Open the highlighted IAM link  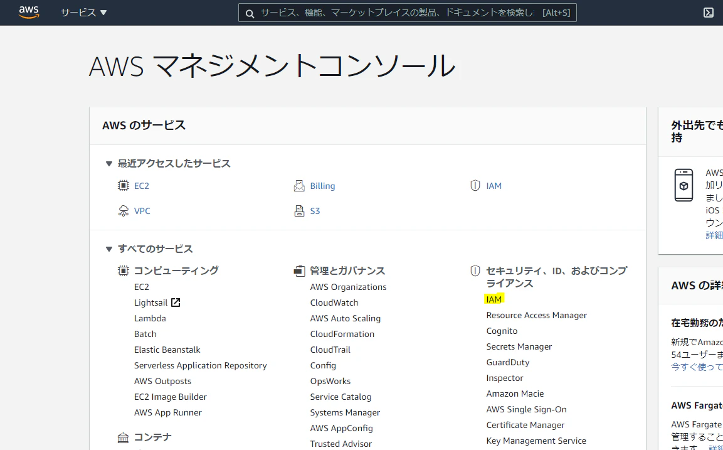pyautogui.click(x=494, y=299)
